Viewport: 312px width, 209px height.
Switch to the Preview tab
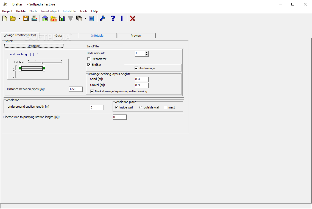coord(136,36)
